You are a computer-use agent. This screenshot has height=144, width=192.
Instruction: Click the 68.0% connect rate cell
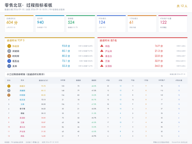(x=94, y=86)
